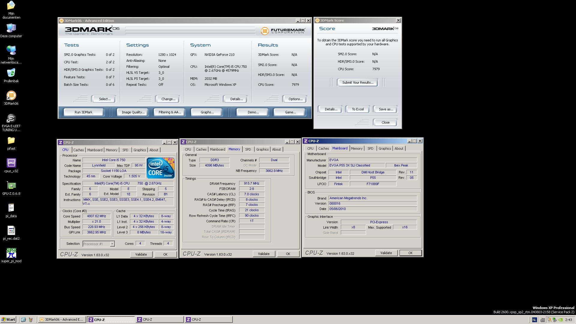
Task: Click Run 3DMark button
Action: click(83, 112)
